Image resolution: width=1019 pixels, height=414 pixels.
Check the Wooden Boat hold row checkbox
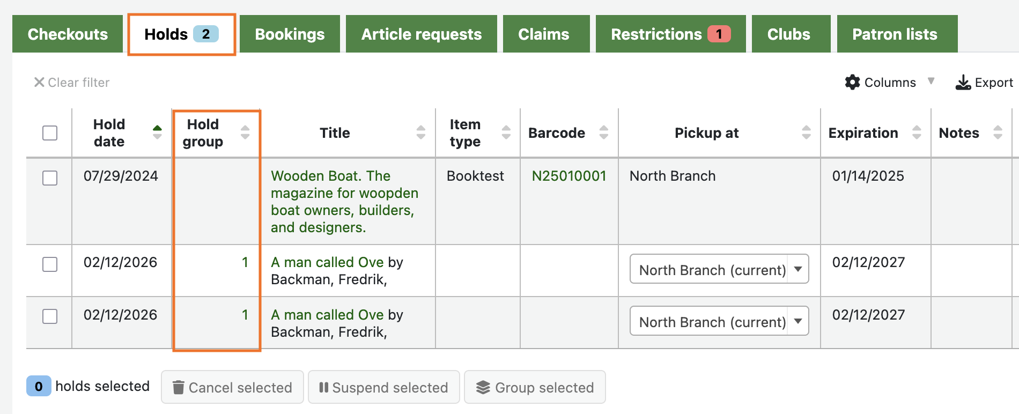[50, 178]
